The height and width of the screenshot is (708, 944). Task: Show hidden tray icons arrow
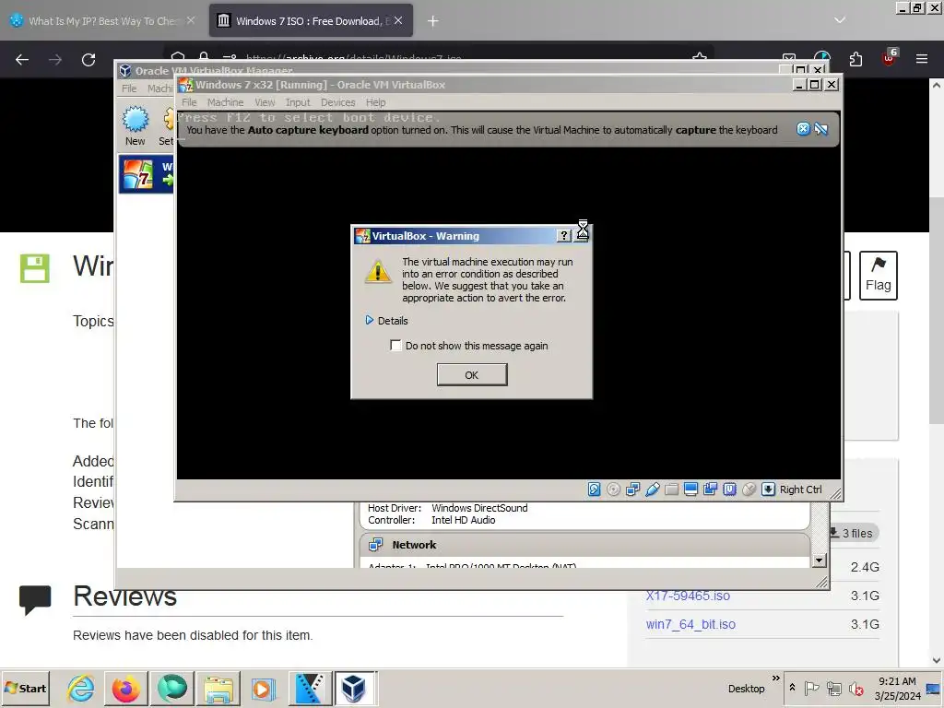coord(792,688)
